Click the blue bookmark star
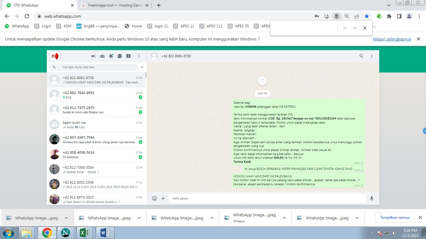Image resolution: width=426 pixels, height=239 pixels. click(x=367, y=16)
